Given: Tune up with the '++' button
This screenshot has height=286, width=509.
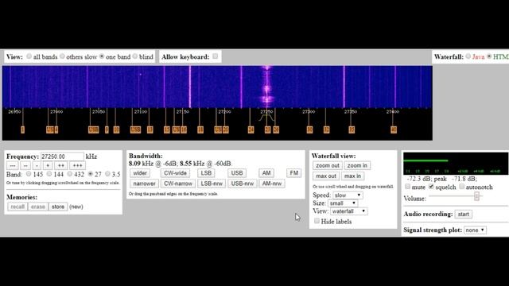Looking at the screenshot, I should click(x=60, y=166).
